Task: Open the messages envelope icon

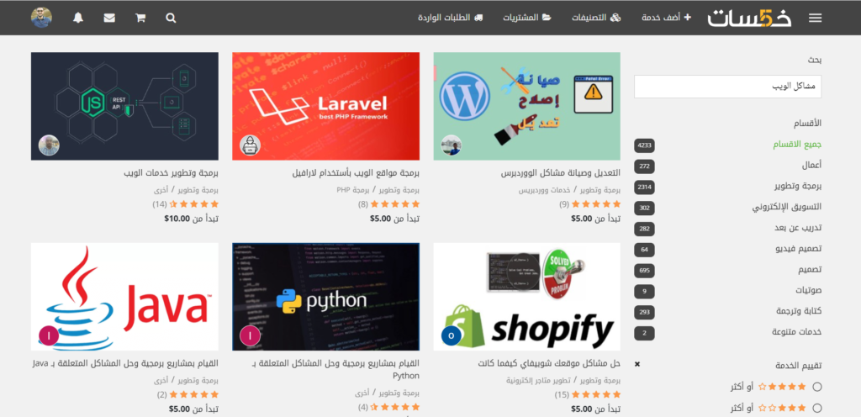Action: tap(109, 18)
